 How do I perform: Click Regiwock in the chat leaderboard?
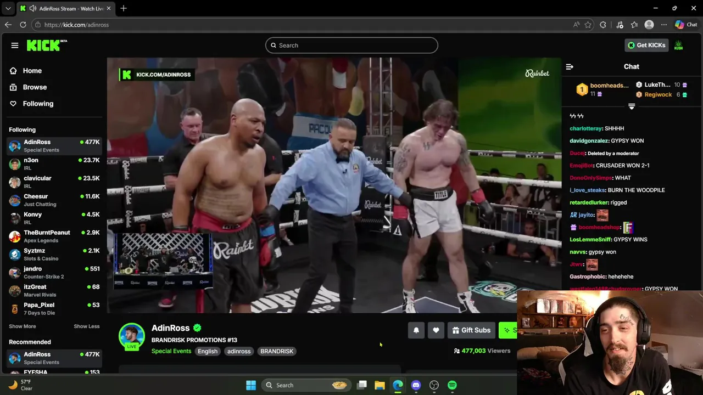pos(657,95)
